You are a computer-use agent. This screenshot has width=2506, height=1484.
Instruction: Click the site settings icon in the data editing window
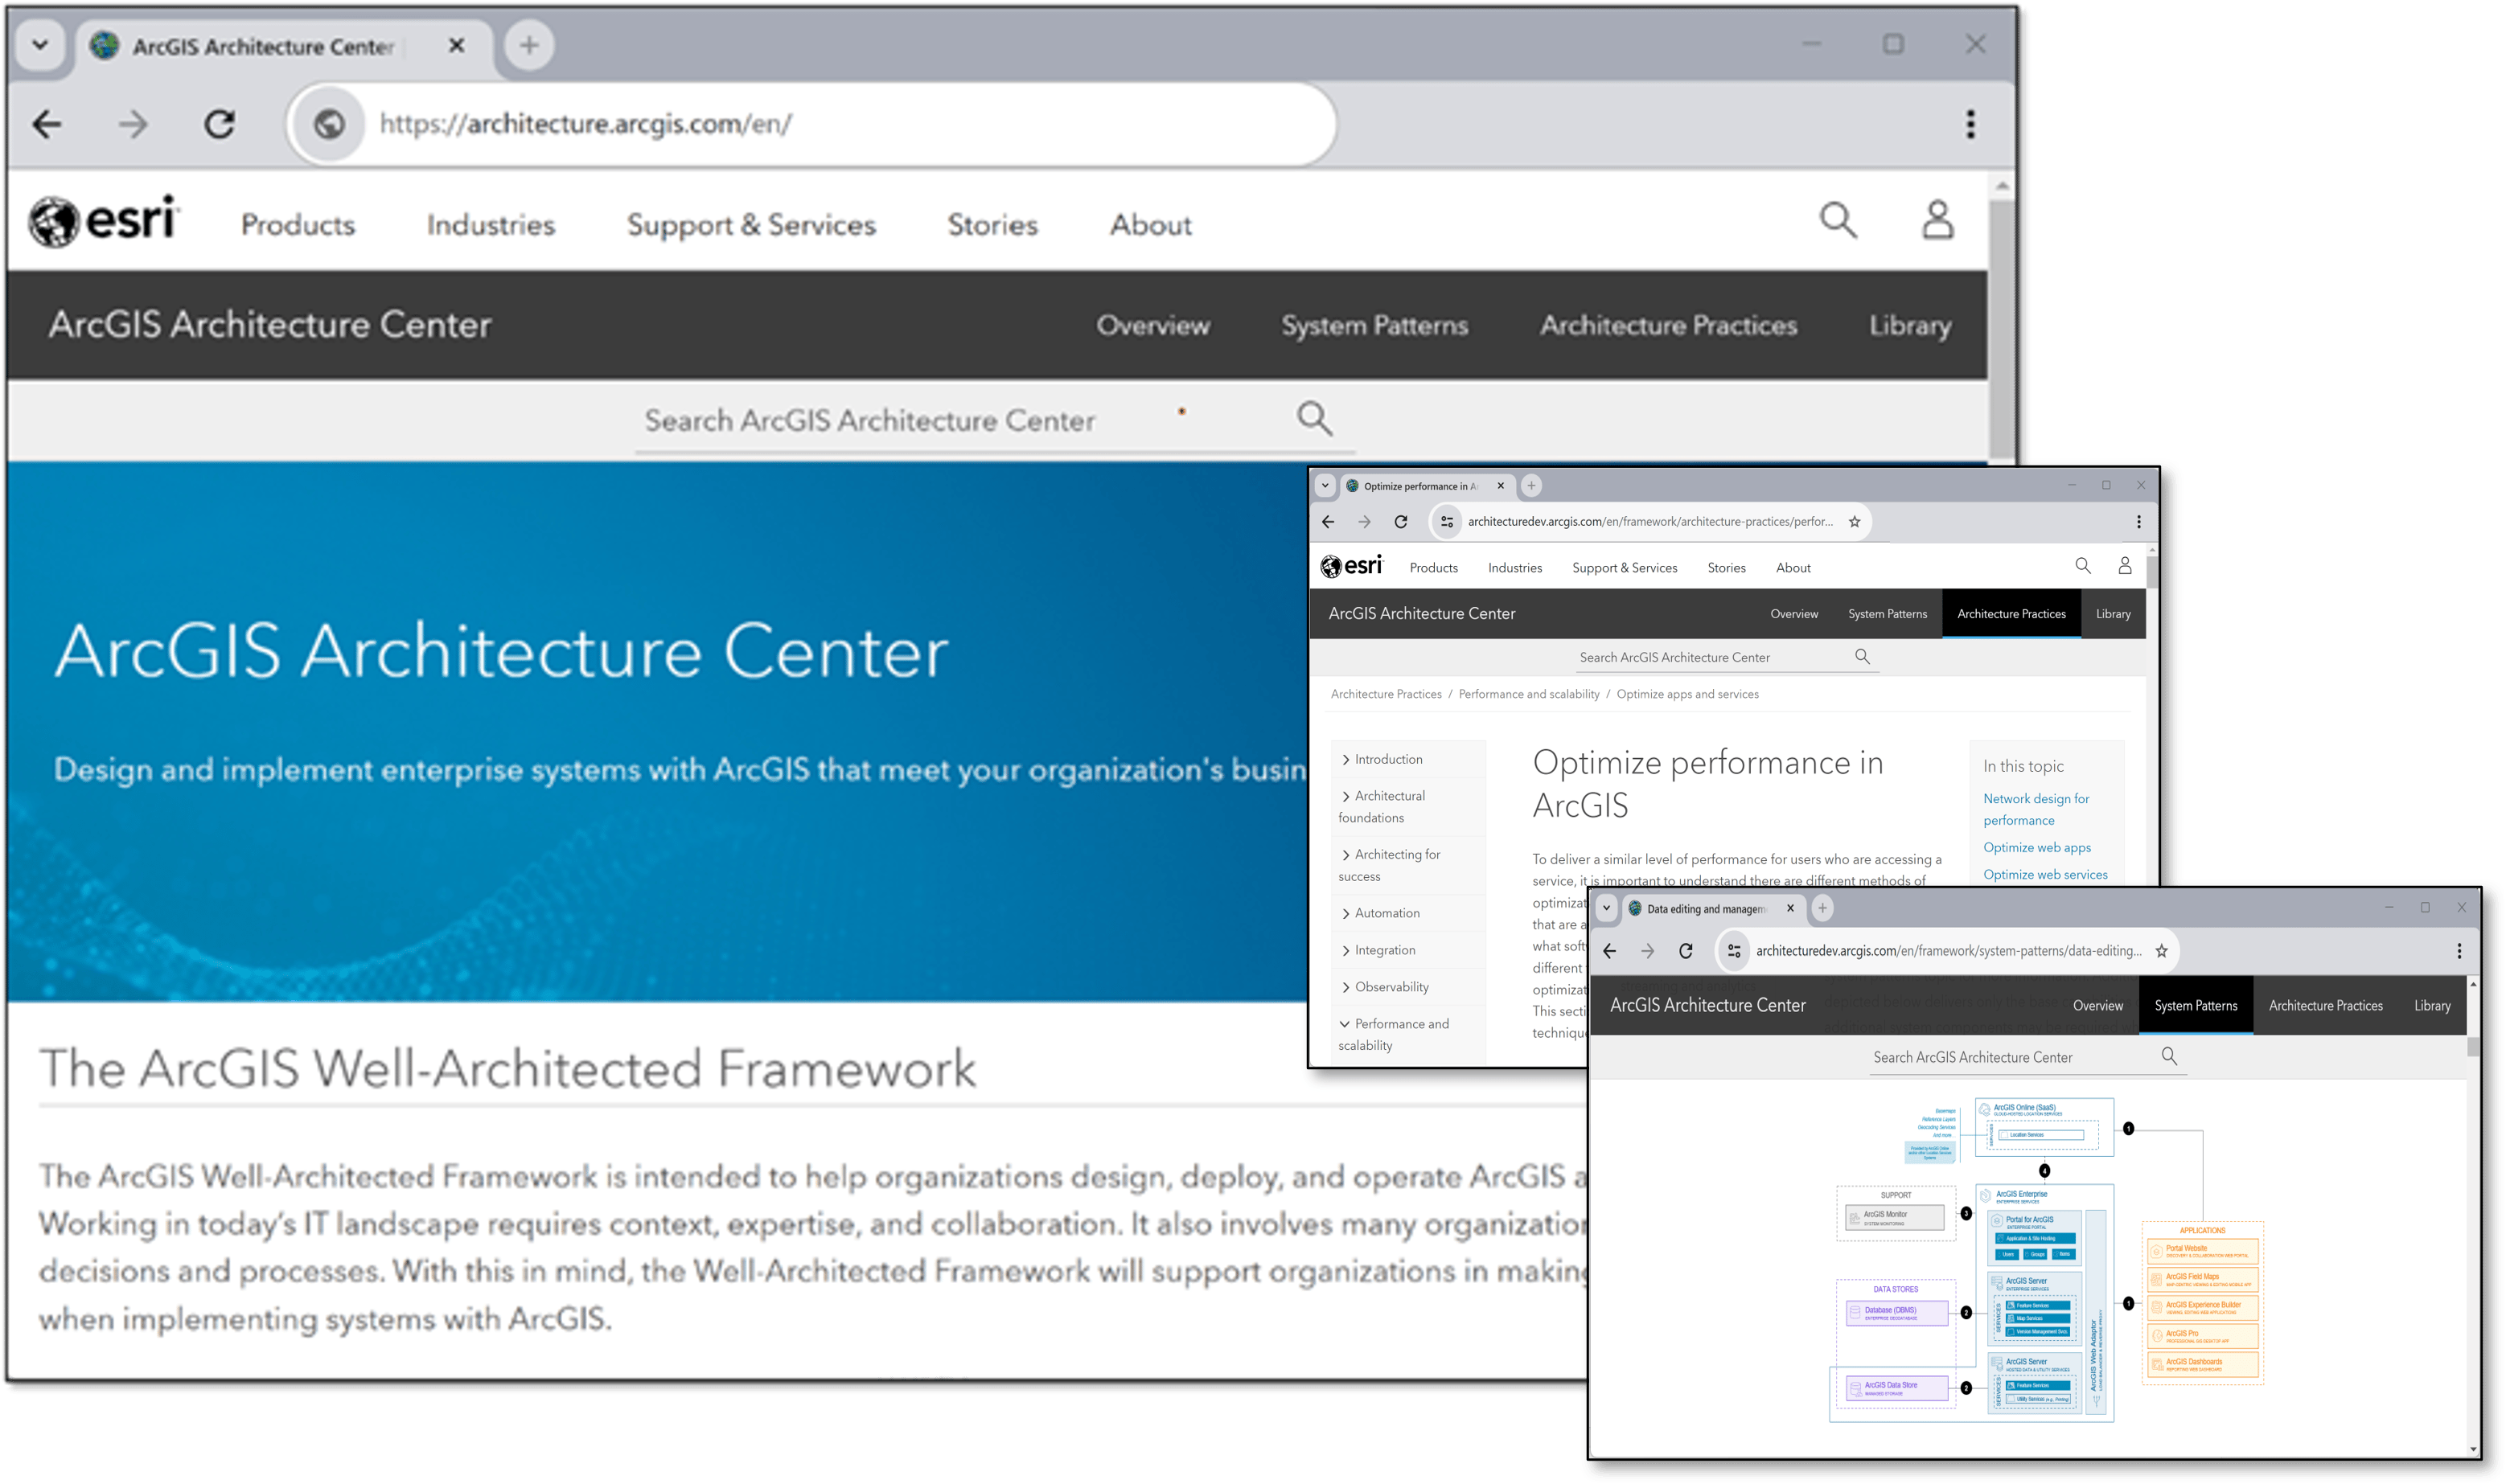1734,951
